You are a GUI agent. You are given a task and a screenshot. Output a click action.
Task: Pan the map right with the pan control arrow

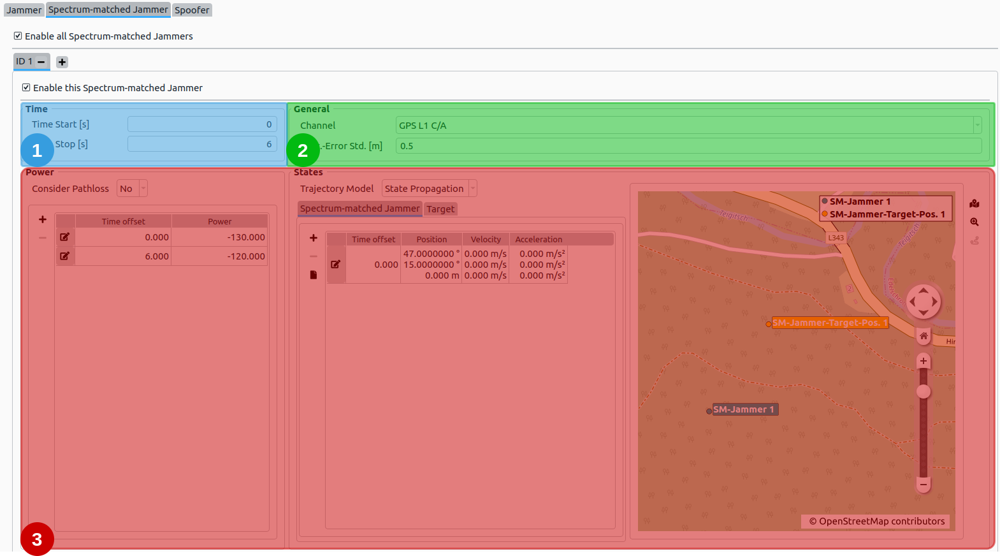tap(935, 302)
